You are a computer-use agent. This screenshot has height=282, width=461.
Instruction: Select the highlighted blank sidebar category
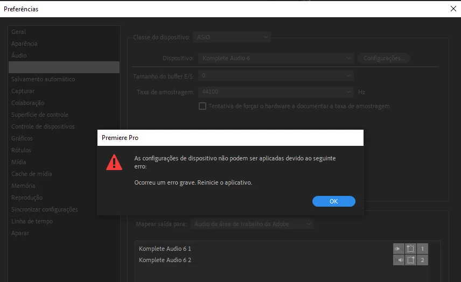64,67
